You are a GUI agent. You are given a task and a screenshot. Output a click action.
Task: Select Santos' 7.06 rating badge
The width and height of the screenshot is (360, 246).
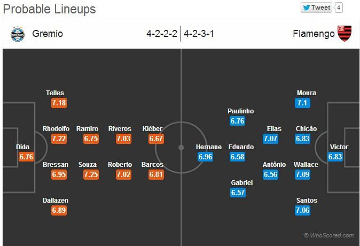[303, 210]
